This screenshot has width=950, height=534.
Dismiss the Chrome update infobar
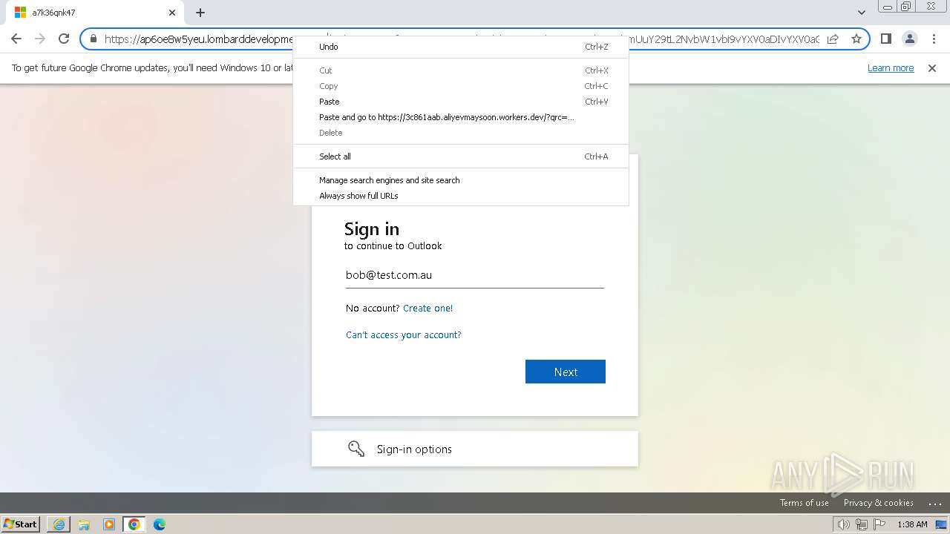(932, 68)
